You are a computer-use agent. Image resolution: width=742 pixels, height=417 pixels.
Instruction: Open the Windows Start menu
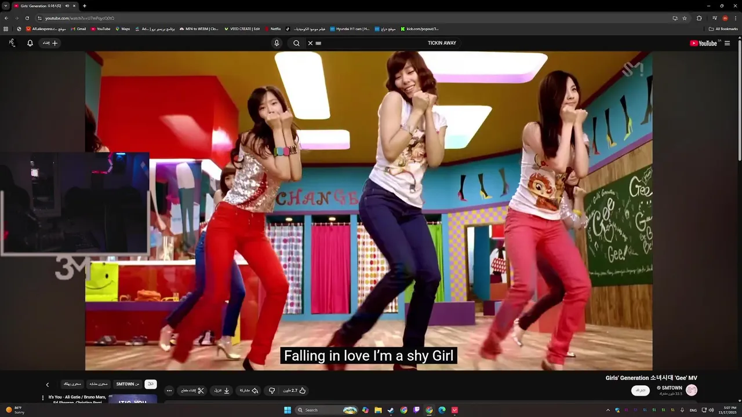click(x=288, y=410)
